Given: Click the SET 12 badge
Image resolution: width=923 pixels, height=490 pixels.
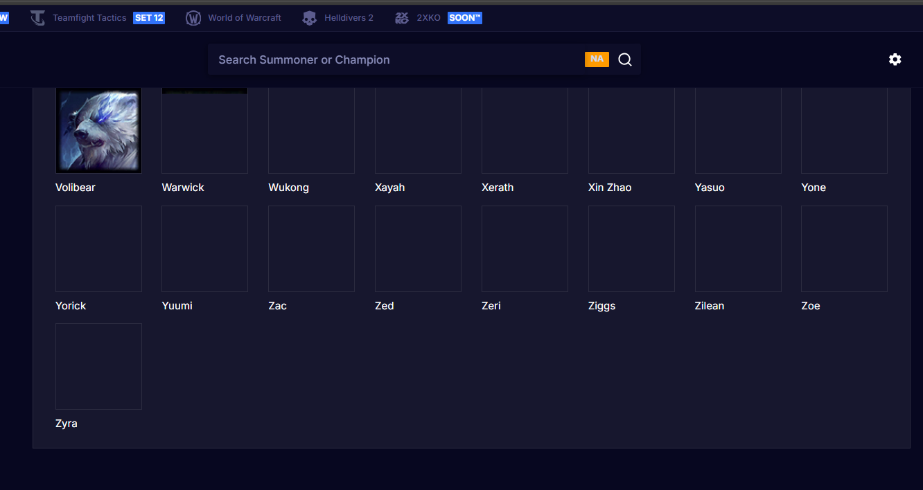Looking at the screenshot, I should (149, 18).
